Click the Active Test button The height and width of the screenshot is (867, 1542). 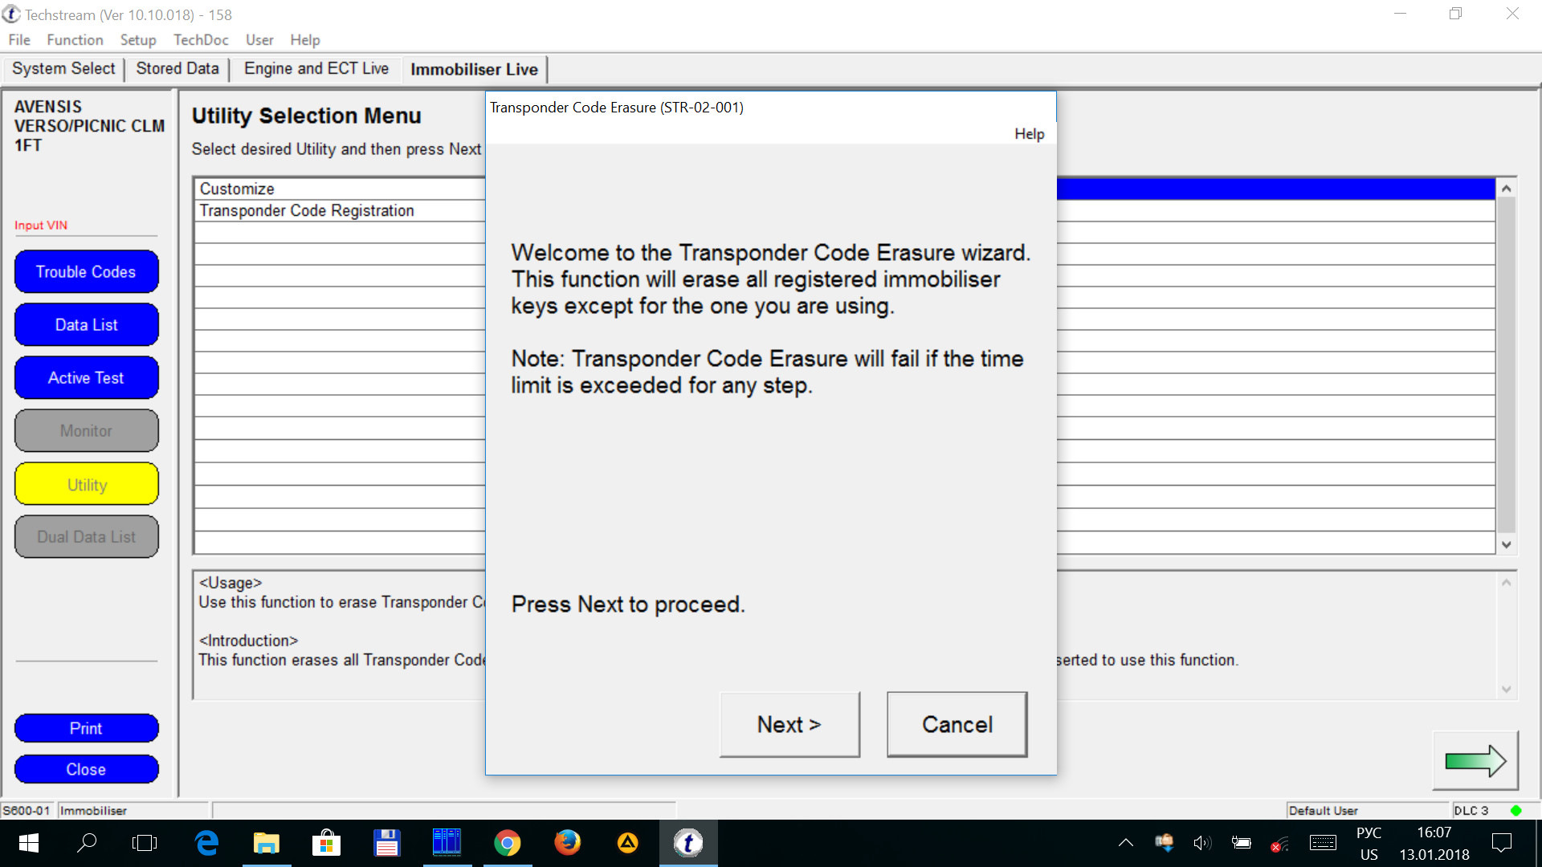click(x=86, y=378)
